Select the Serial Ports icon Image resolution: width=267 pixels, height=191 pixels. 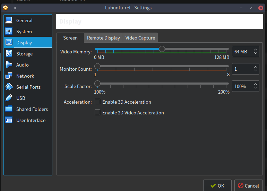point(9,87)
